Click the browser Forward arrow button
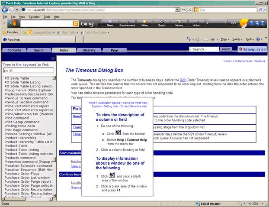The height and width of the screenshot is (207, 269). (x=12, y=10)
